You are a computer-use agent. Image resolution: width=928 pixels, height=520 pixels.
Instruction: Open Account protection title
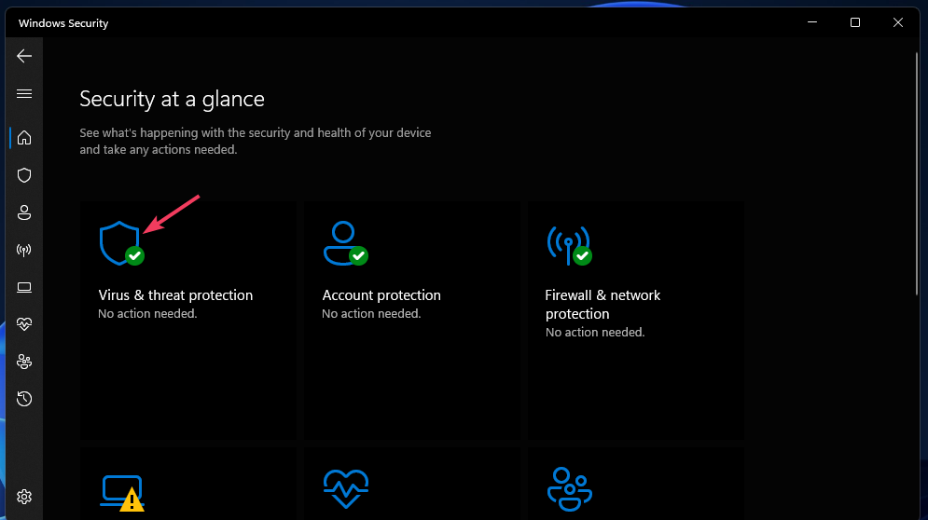point(381,295)
